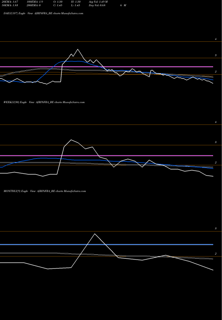Click the magenta line in weekly chart
222x320 pixels.
pos(107,156)
